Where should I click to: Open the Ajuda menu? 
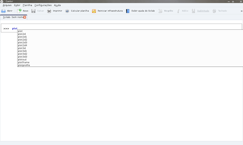[57, 5]
